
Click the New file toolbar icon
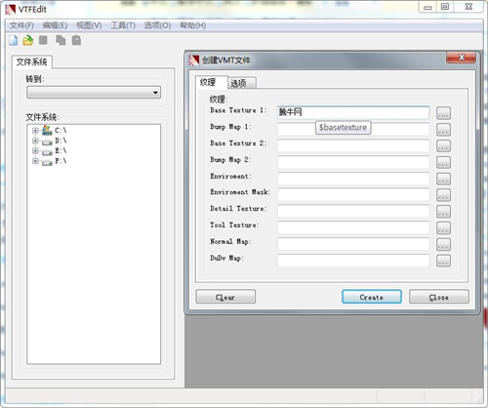14,40
